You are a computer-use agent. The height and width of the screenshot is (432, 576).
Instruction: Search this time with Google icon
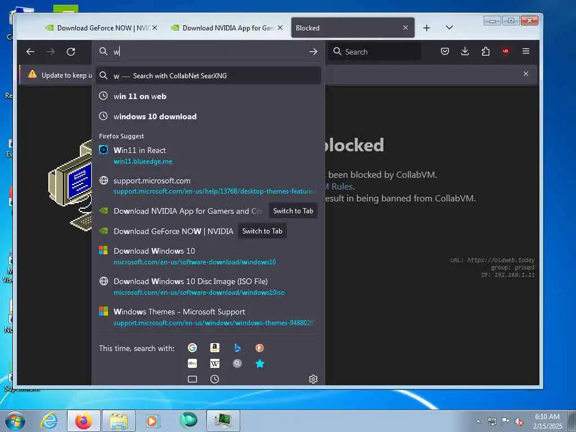pyautogui.click(x=192, y=348)
